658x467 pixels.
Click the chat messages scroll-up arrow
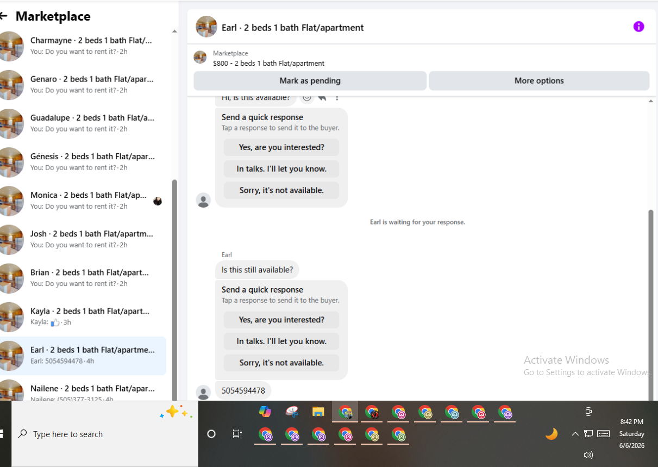coord(651,101)
